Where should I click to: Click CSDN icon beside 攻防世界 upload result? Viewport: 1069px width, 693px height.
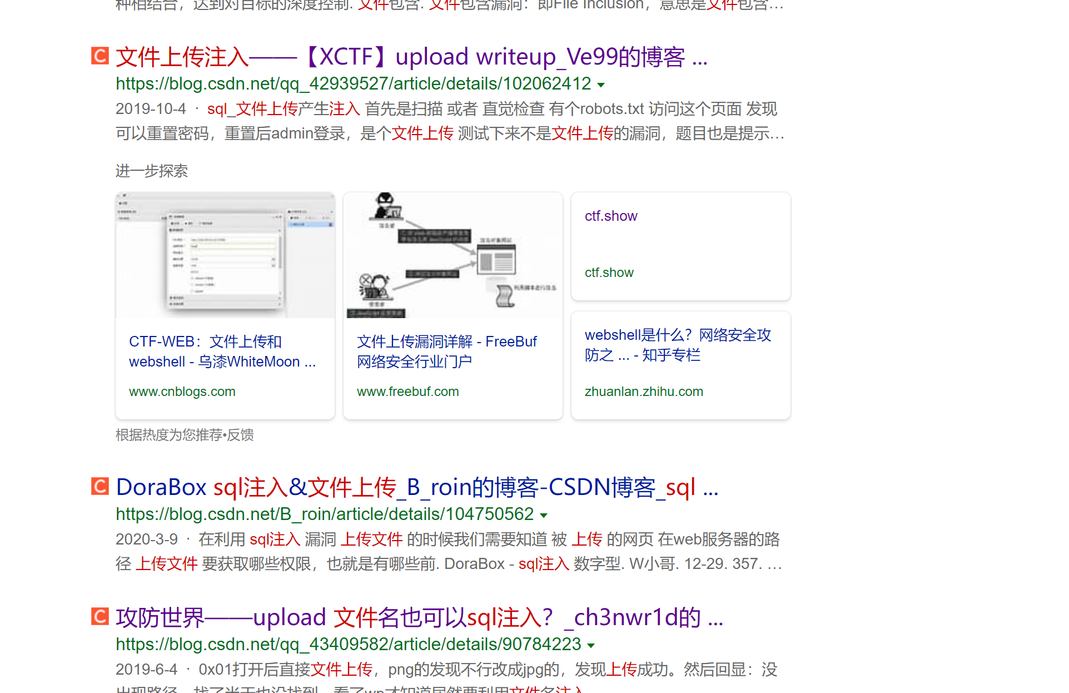pos(100,617)
